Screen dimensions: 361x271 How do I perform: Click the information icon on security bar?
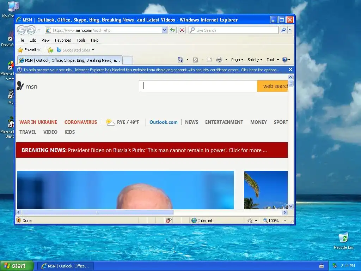click(x=20, y=70)
